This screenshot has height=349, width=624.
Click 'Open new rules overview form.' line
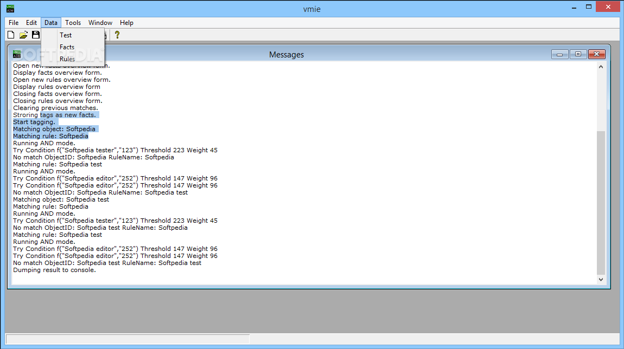[62, 80]
